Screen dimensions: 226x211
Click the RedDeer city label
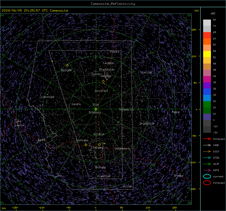click(106, 76)
